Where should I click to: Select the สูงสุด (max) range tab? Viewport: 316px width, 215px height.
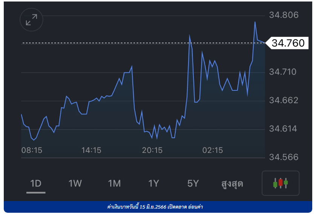[x=232, y=184]
